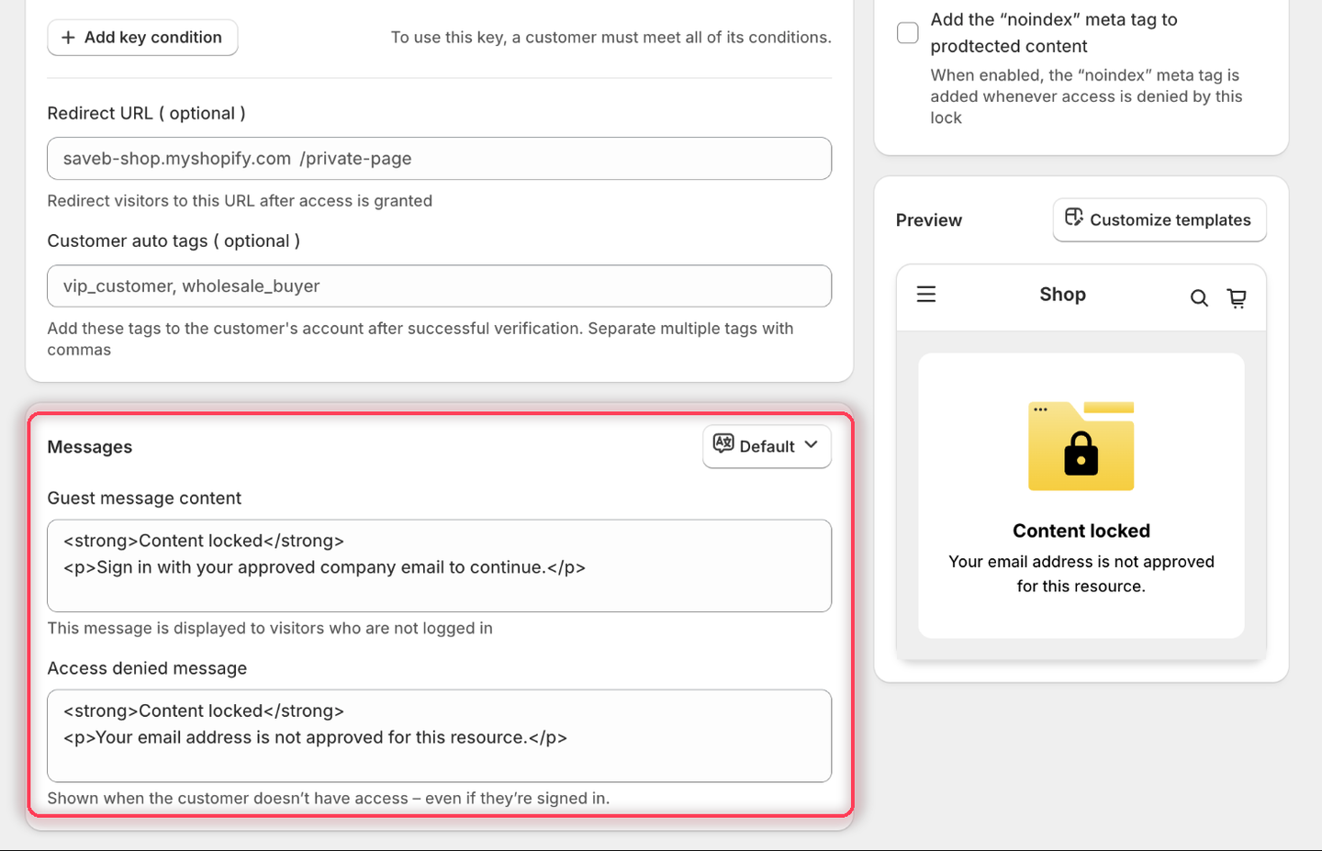
Task: Click the translation icon next to Default
Action: click(723, 444)
